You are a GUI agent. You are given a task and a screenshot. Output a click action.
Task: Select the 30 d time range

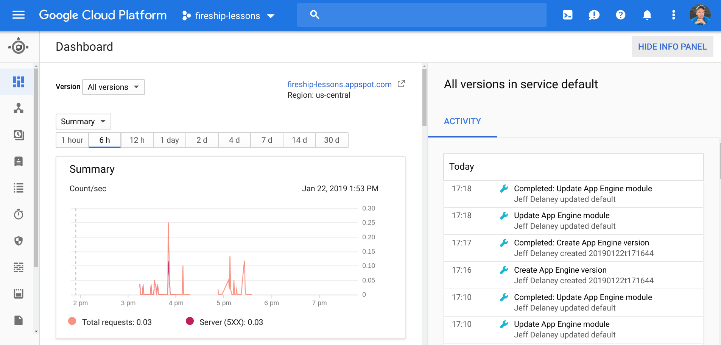[x=332, y=140]
